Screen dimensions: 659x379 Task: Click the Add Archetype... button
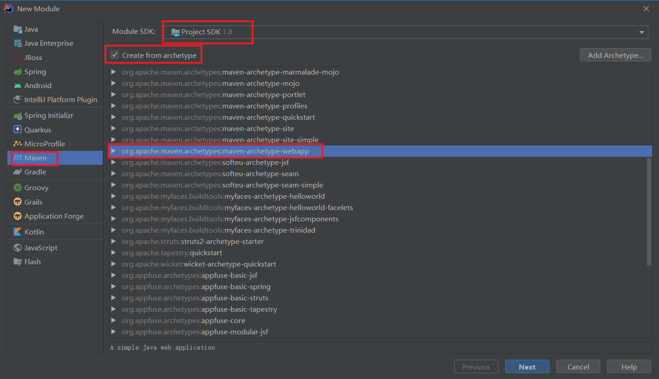(x=616, y=55)
